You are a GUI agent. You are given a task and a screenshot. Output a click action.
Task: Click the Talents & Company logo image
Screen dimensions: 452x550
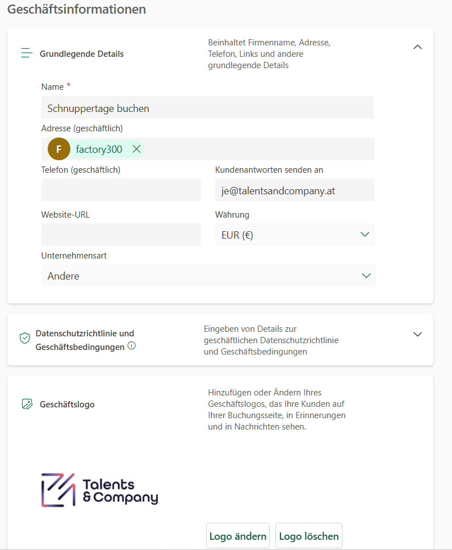point(100,490)
